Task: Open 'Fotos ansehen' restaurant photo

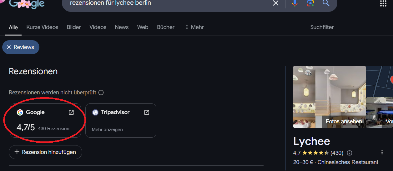Action: tap(329, 97)
